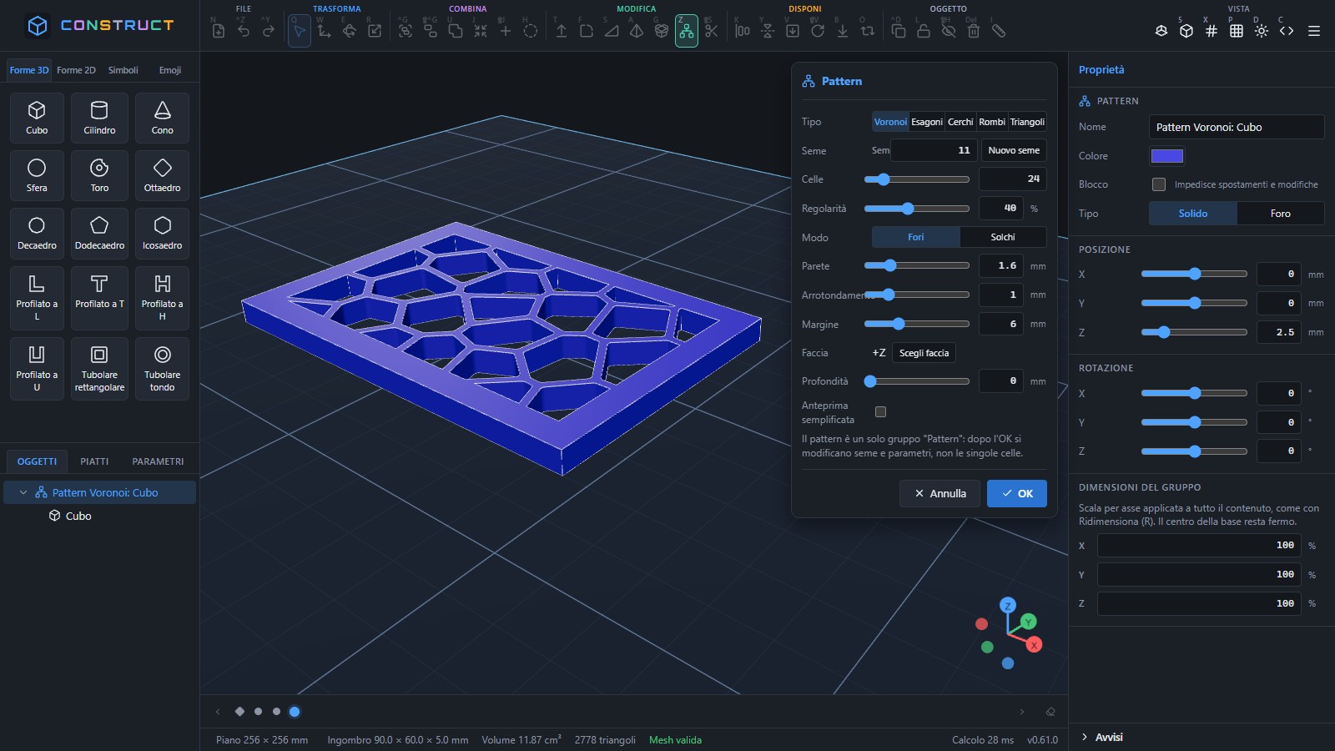The image size is (1335, 751).
Task: Adjust the Celle slider
Action: 916,179
